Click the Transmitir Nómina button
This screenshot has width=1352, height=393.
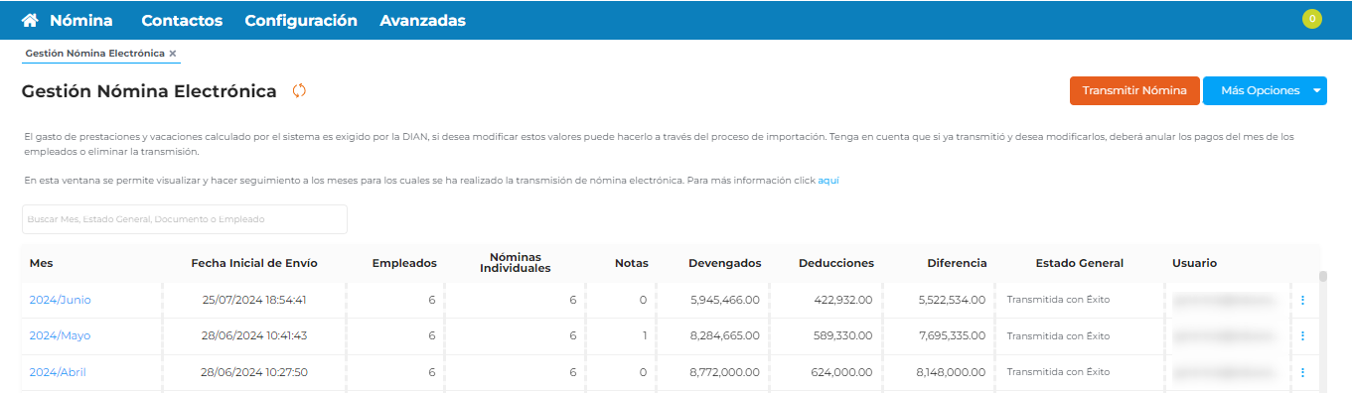click(1134, 90)
